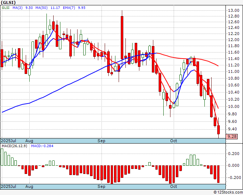Click the 13.00 price axis label
This screenshot has width=243, height=195.
point(234,10)
